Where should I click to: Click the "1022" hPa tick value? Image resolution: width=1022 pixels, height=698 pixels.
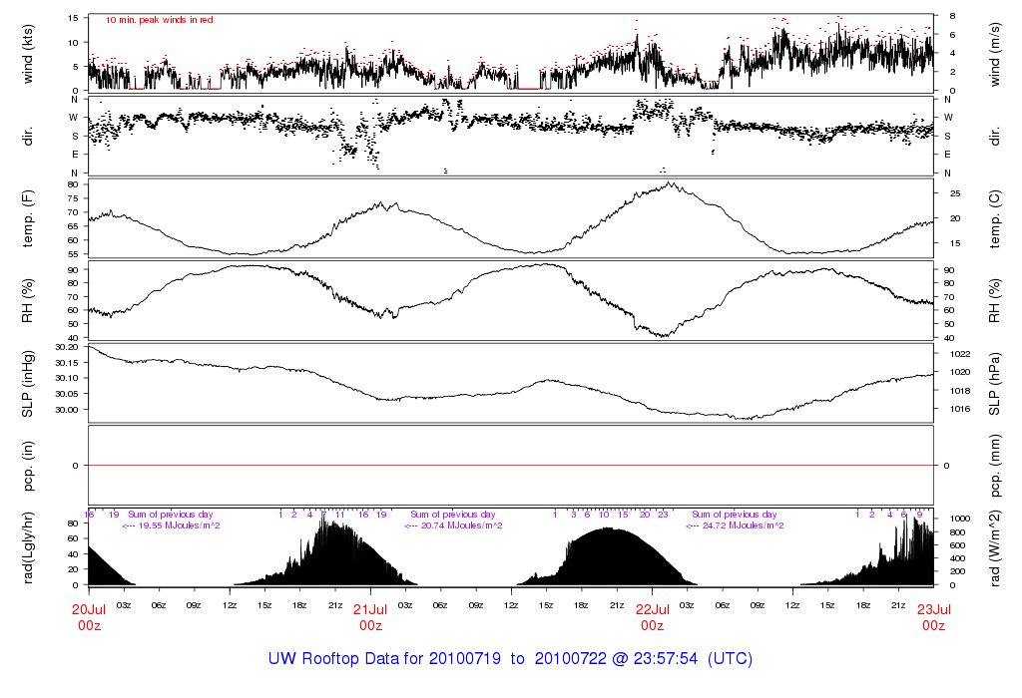[x=960, y=354]
